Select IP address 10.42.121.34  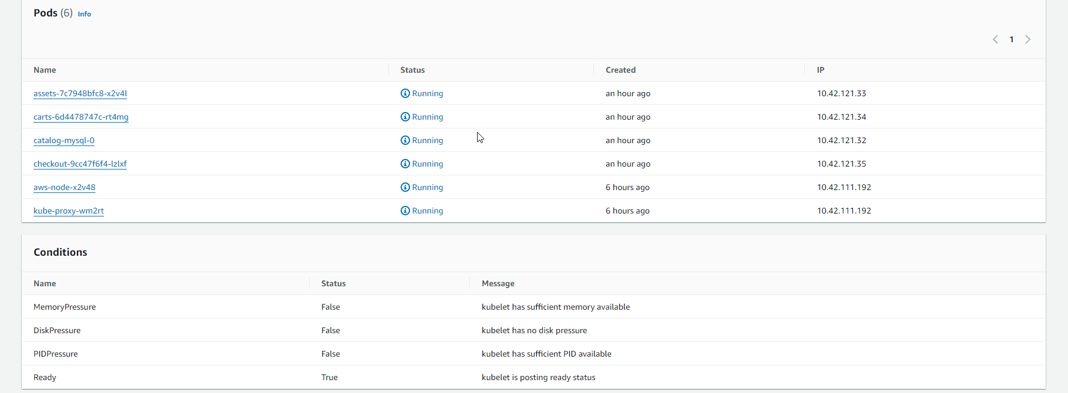841,117
